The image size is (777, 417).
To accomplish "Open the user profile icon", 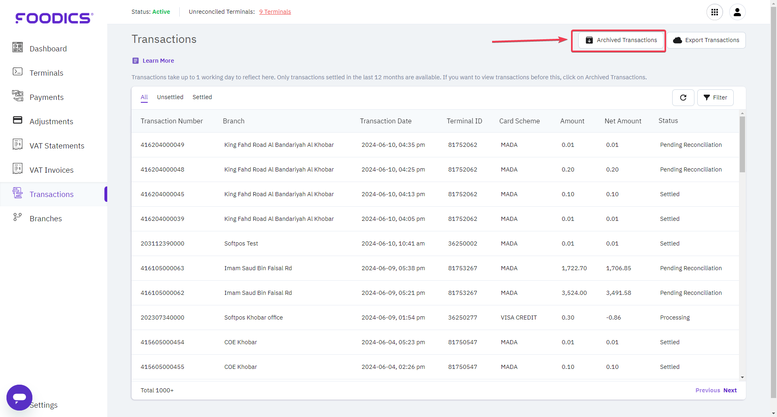I will [737, 12].
